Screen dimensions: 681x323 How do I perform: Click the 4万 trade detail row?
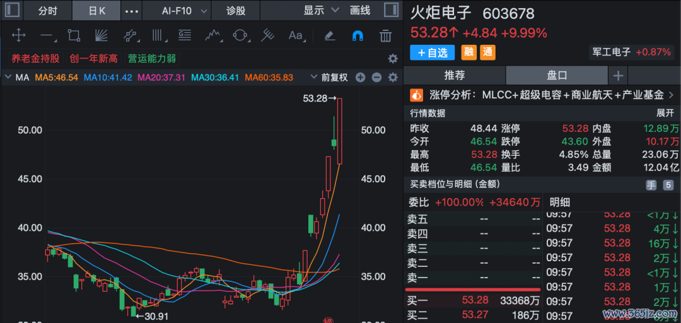point(612,228)
